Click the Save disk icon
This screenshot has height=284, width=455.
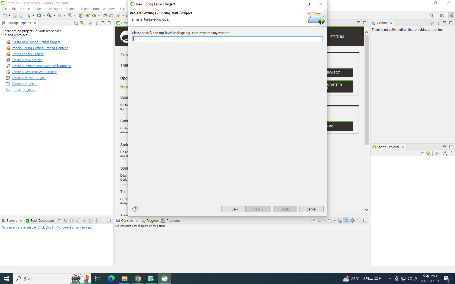(x=15, y=15)
